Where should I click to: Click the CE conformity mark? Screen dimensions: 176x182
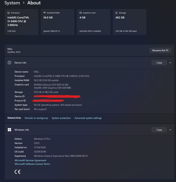(18, 172)
